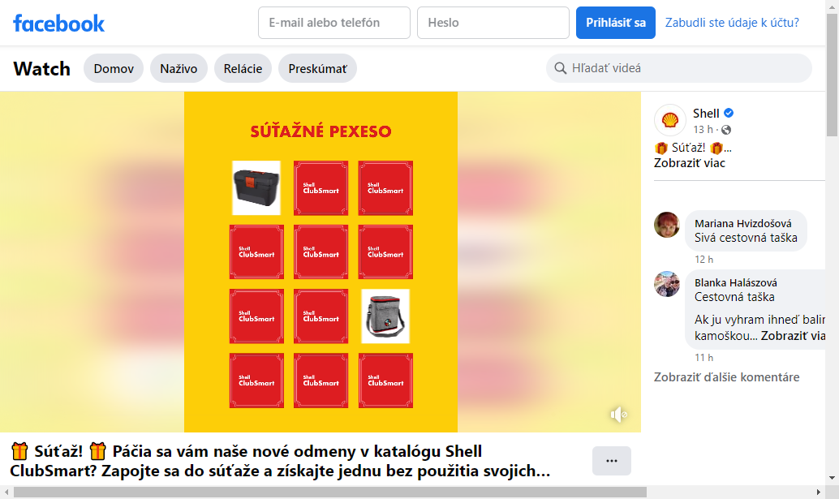Click Mariana Hvizdošová's avatar

click(667, 225)
